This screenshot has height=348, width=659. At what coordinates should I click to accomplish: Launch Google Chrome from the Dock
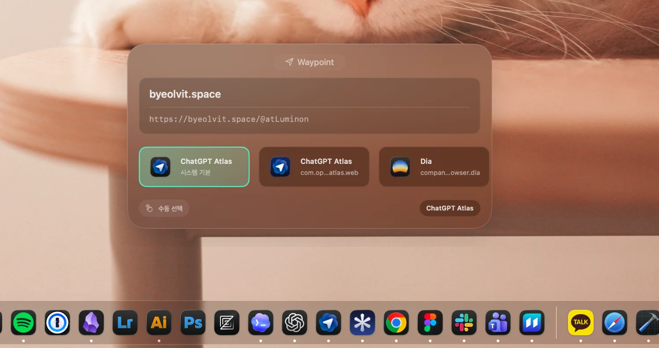point(396,323)
